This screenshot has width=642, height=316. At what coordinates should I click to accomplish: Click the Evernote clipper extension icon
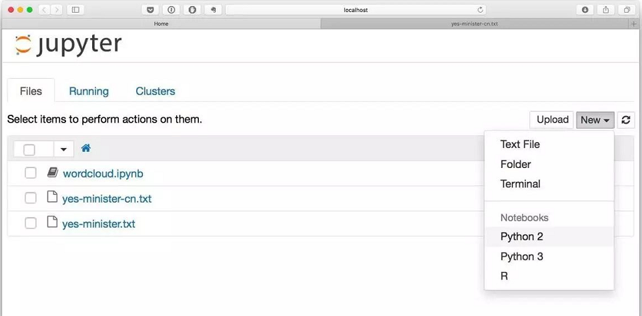[214, 10]
